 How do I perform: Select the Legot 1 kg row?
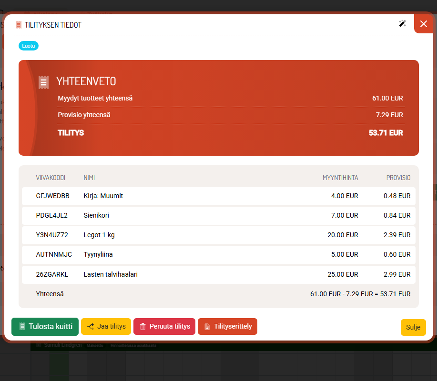(x=218, y=235)
